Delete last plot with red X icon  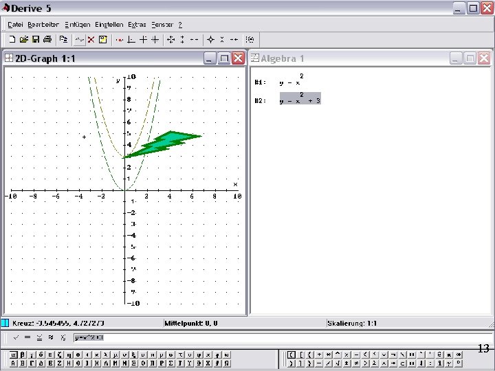[x=91, y=39]
